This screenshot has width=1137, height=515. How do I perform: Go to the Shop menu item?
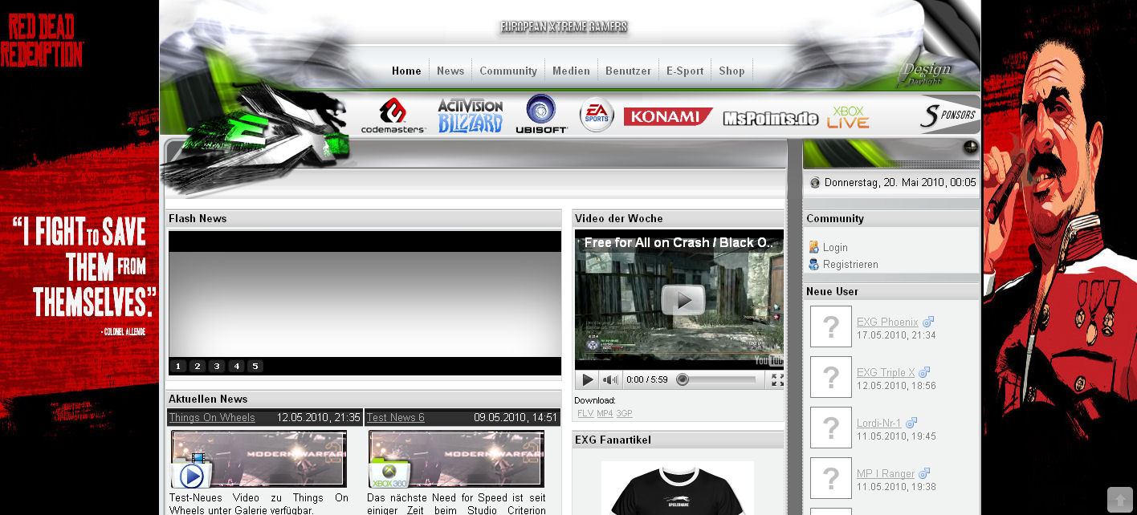coord(732,71)
